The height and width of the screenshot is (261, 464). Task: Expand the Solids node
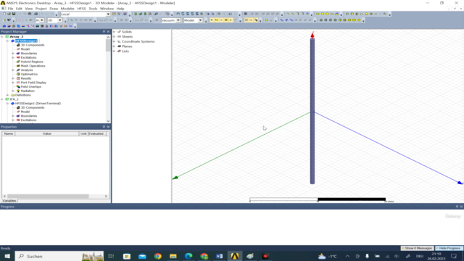pyautogui.click(x=115, y=32)
